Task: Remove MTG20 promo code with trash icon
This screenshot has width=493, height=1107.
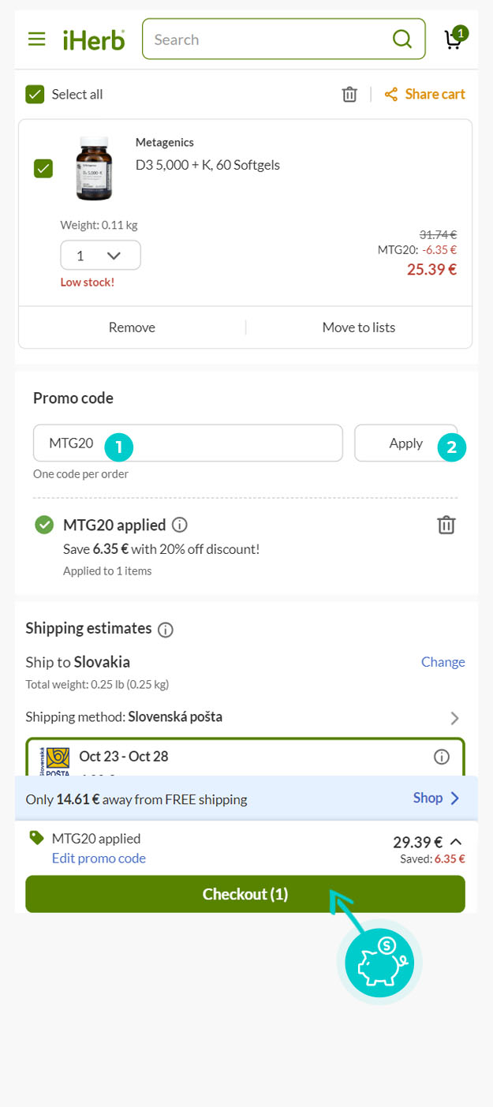Action: coord(446,525)
